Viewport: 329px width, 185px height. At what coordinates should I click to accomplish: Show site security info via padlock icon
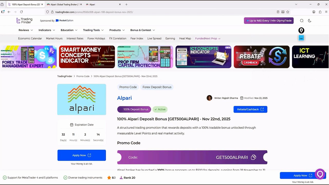(52, 12)
